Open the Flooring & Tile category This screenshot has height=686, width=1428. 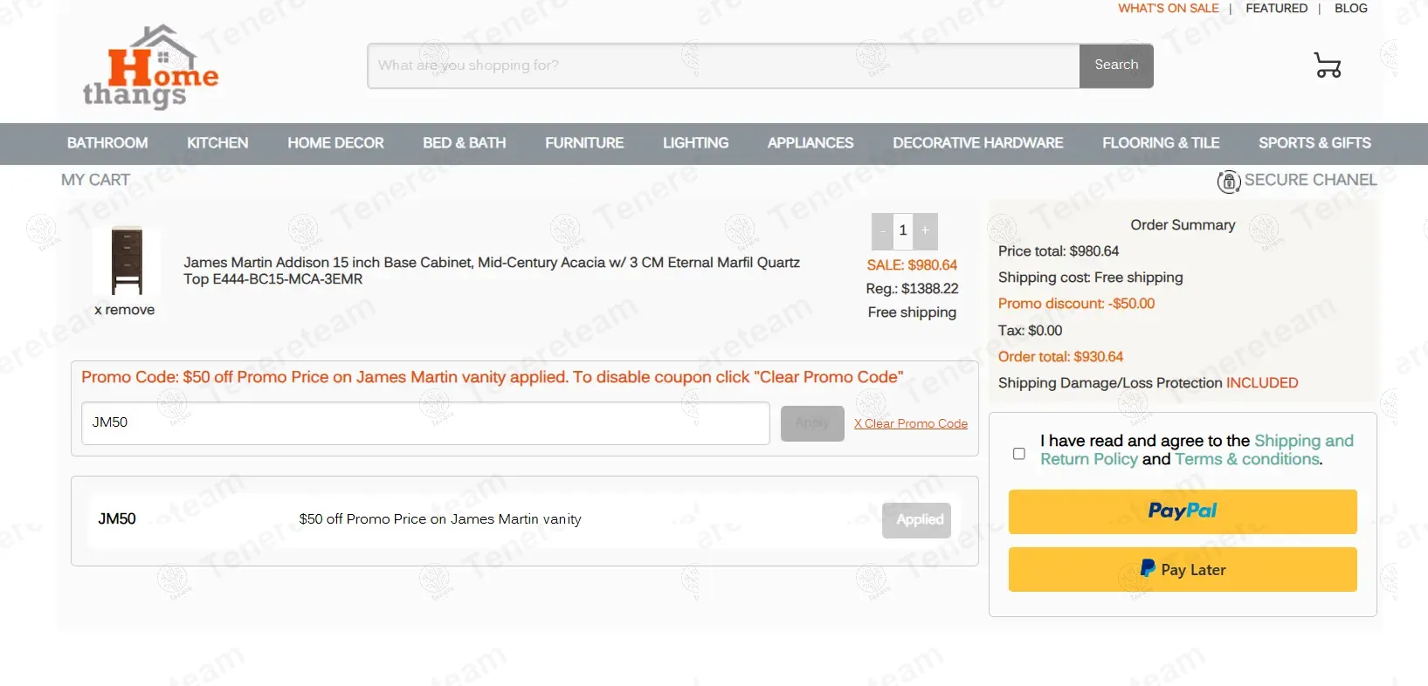[x=1161, y=143]
